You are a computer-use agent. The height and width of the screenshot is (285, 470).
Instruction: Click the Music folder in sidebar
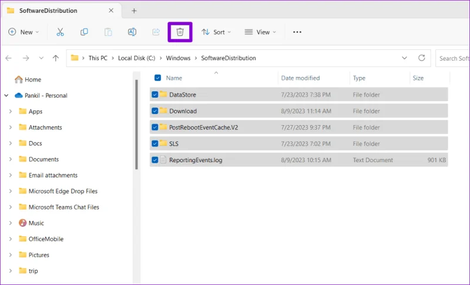coord(32,223)
